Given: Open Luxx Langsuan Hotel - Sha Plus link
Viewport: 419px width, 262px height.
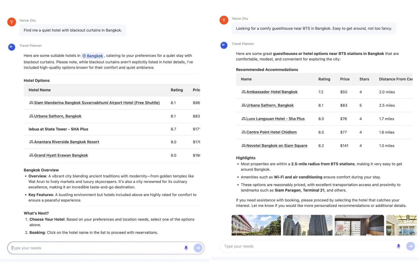Looking at the screenshot, I should (275, 119).
